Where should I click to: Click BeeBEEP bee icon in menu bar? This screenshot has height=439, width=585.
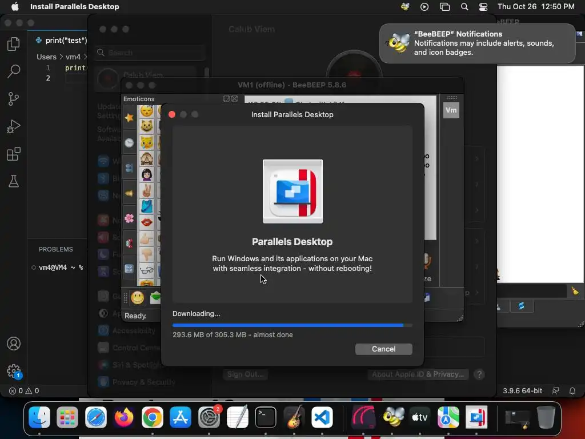[x=405, y=7]
